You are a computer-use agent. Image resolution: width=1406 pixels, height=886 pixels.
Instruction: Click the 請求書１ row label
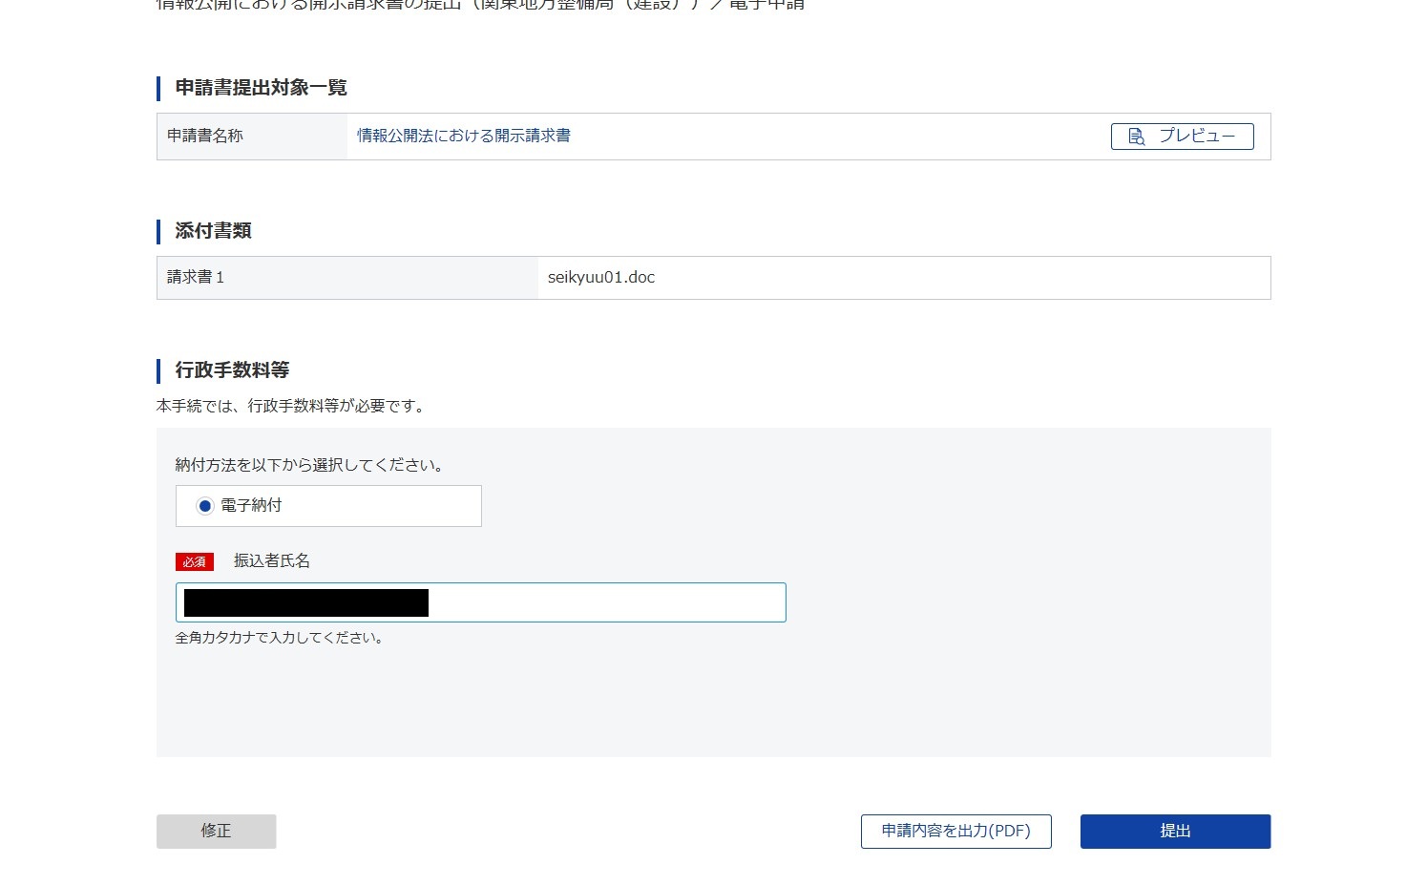pyautogui.click(x=196, y=278)
